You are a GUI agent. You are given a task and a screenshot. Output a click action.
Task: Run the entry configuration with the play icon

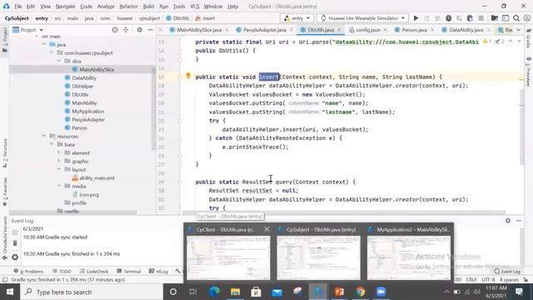click(x=416, y=18)
